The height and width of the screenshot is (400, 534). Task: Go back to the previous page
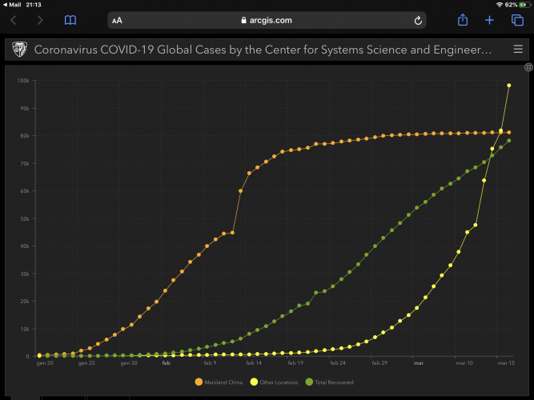14,20
